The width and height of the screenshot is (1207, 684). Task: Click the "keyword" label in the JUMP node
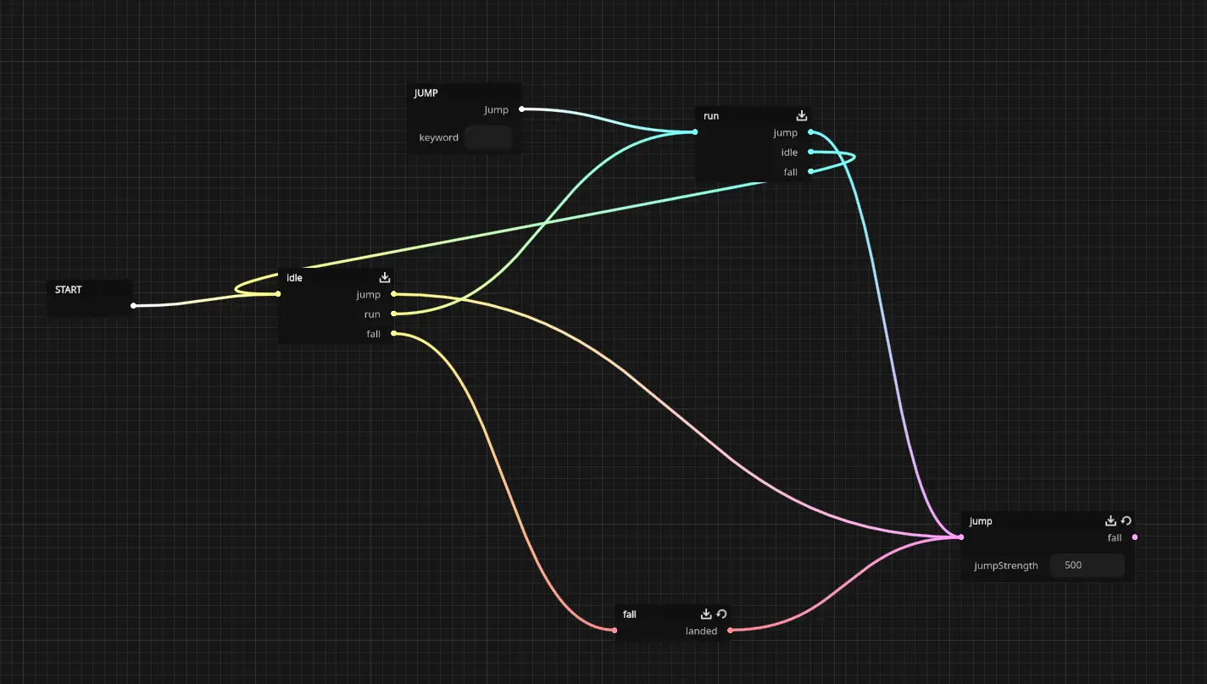tap(439, 137)
